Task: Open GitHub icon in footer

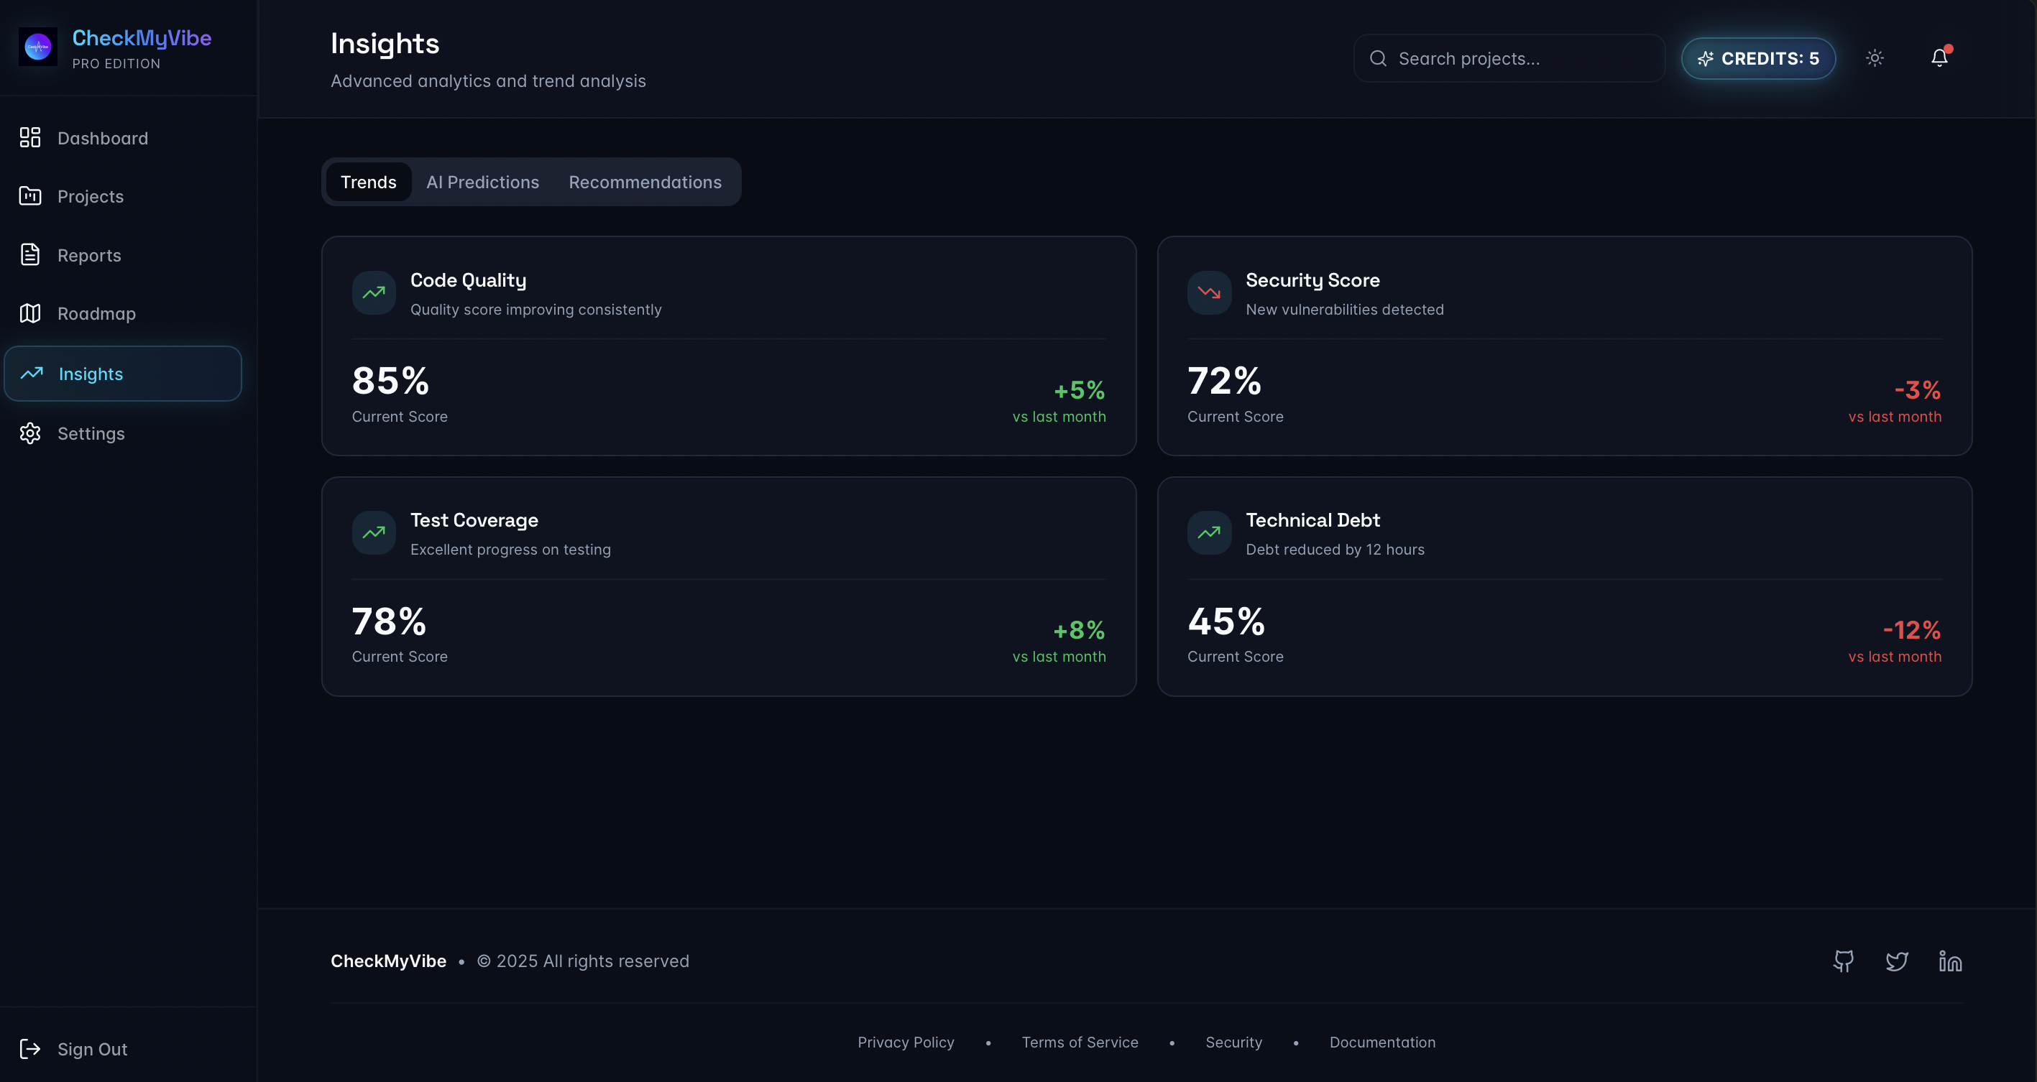Action: (1843, 961)
